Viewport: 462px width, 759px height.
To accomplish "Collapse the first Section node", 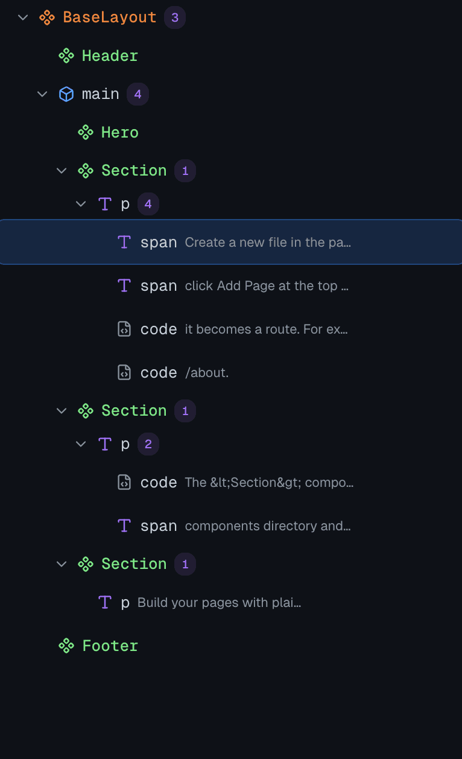I will [x=61, y=170].
